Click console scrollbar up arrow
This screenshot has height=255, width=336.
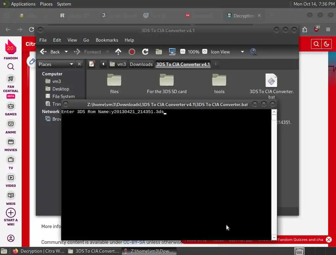coord(274,112)
